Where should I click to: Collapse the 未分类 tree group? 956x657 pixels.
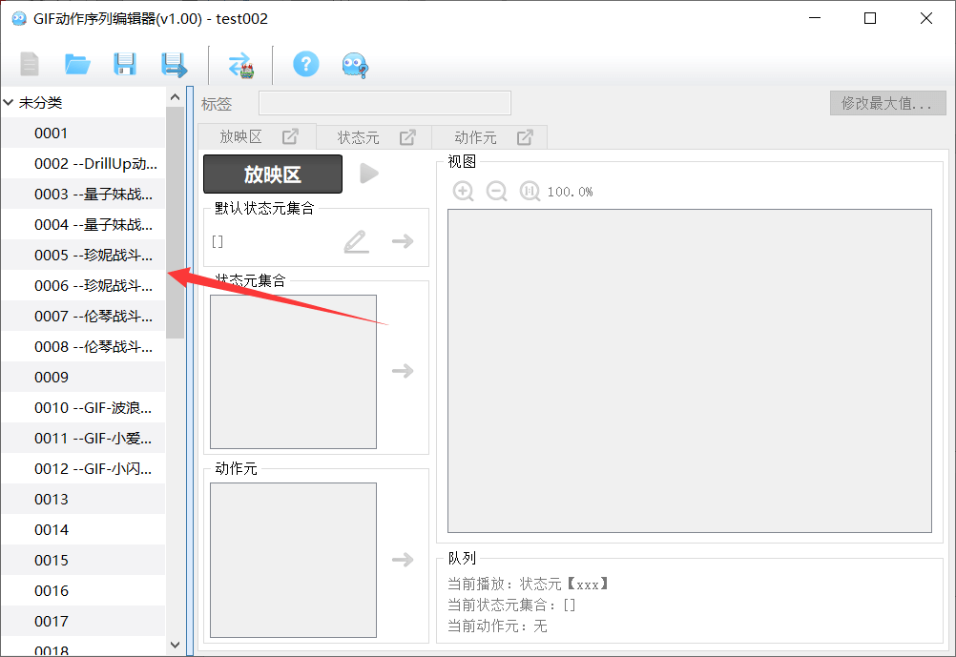(10, 103)
